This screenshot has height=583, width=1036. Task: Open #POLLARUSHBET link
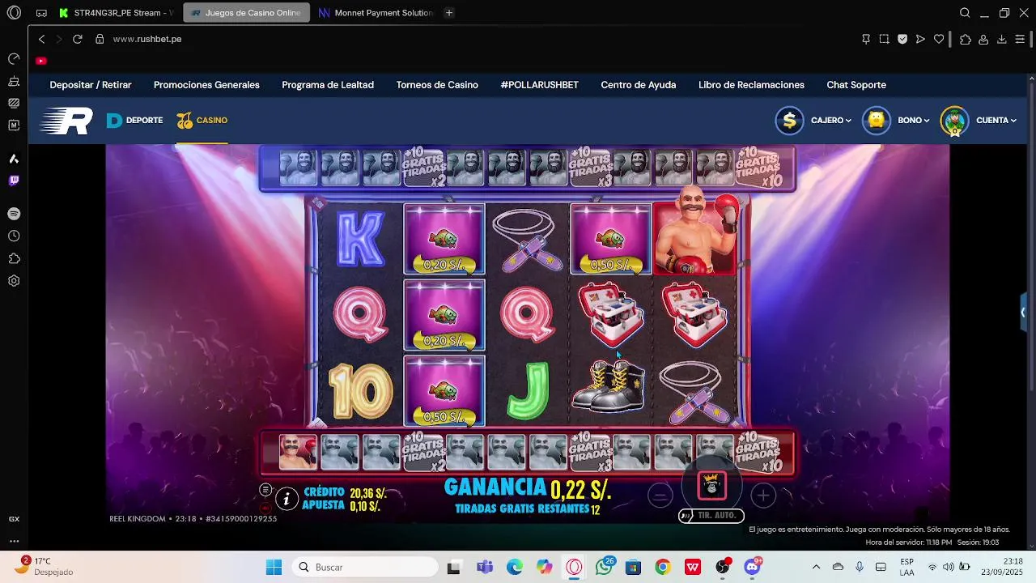tap(539, 85)
